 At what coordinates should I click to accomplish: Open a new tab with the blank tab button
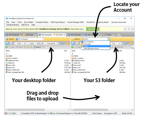pos(119,35)
